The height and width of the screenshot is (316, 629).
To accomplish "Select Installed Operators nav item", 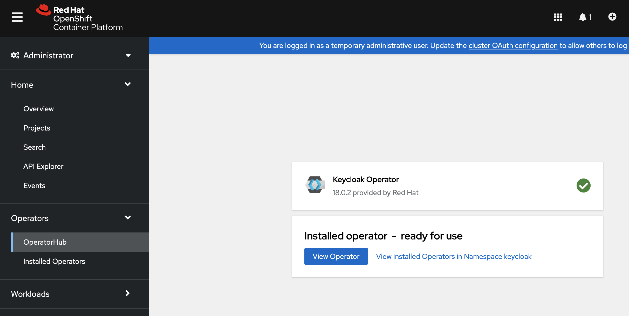I will (54, 261).
